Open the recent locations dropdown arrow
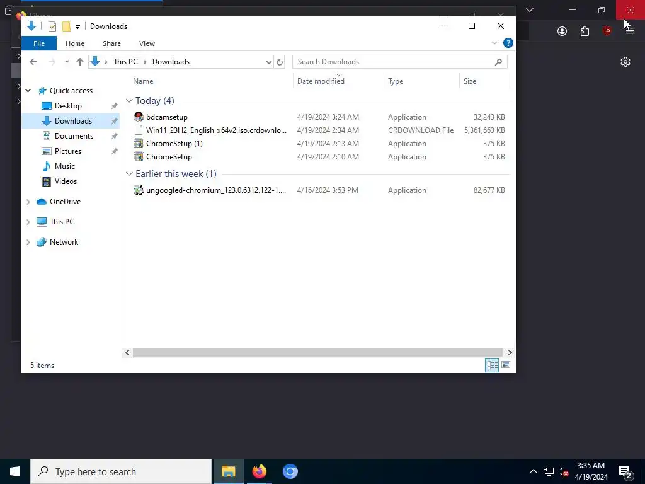This screenshot has width=645, height=484. [x=67, y=62]
